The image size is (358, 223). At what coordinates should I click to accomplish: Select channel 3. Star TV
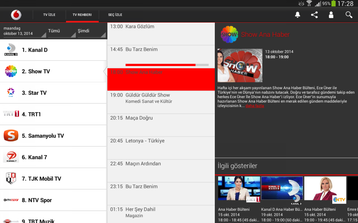click(53, 93)
